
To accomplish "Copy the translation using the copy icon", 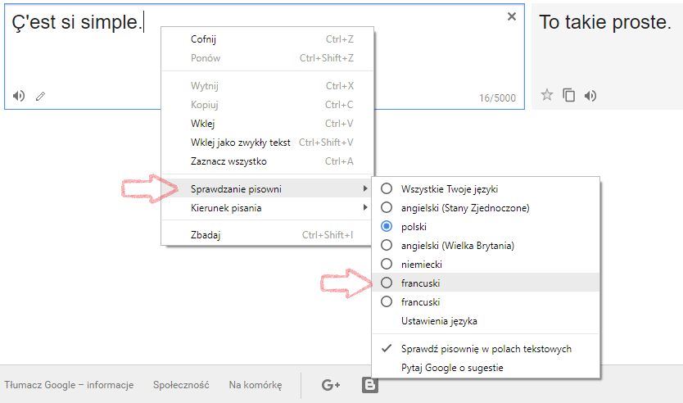I will [x=568, y=95].
